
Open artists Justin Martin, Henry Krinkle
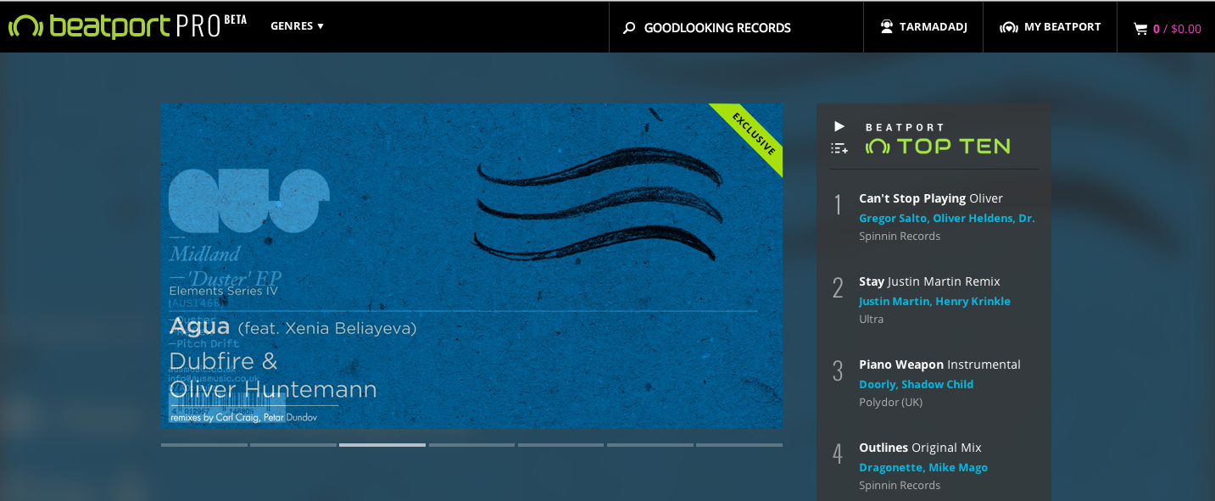click(x=934, y=301)
